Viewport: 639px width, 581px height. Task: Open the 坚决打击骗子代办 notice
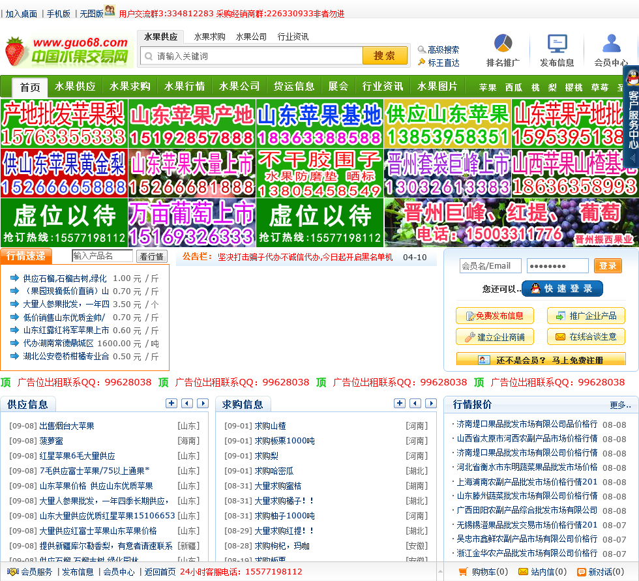coord(305,257)
